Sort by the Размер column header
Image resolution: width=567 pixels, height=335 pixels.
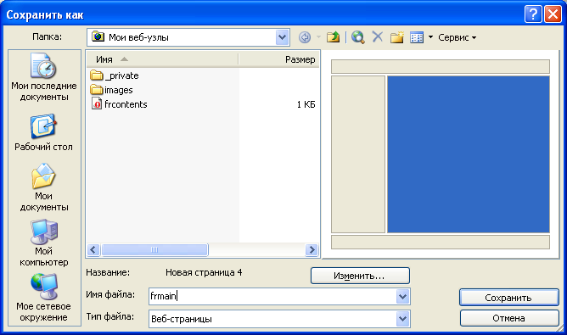coord(278,59)
